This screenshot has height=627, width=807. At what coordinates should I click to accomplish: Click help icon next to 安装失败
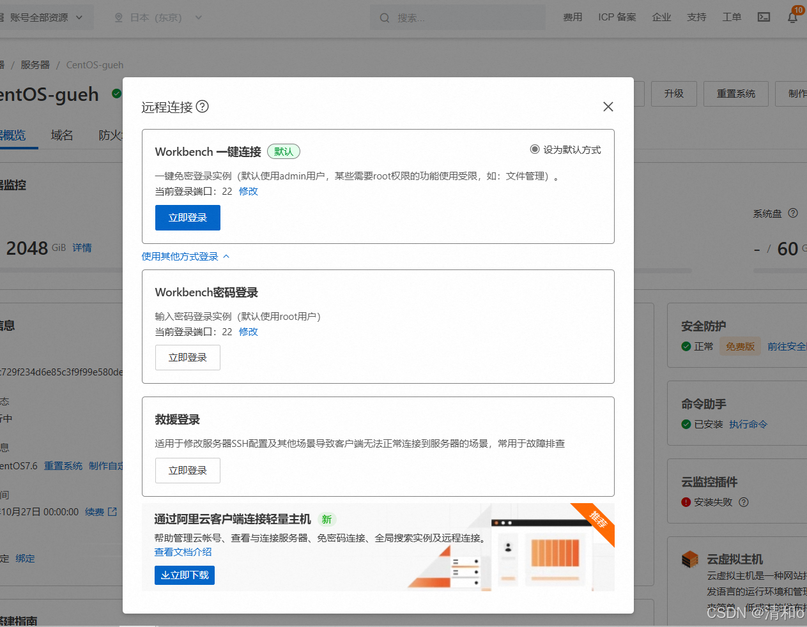tap(744, 502)
